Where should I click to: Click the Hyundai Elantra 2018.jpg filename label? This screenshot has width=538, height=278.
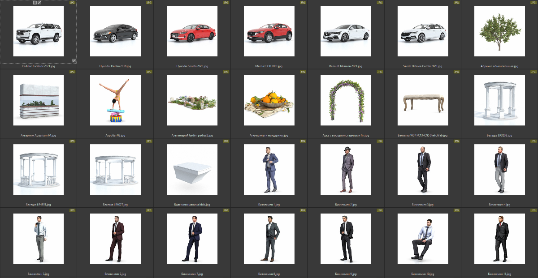(x=115, y=66)
